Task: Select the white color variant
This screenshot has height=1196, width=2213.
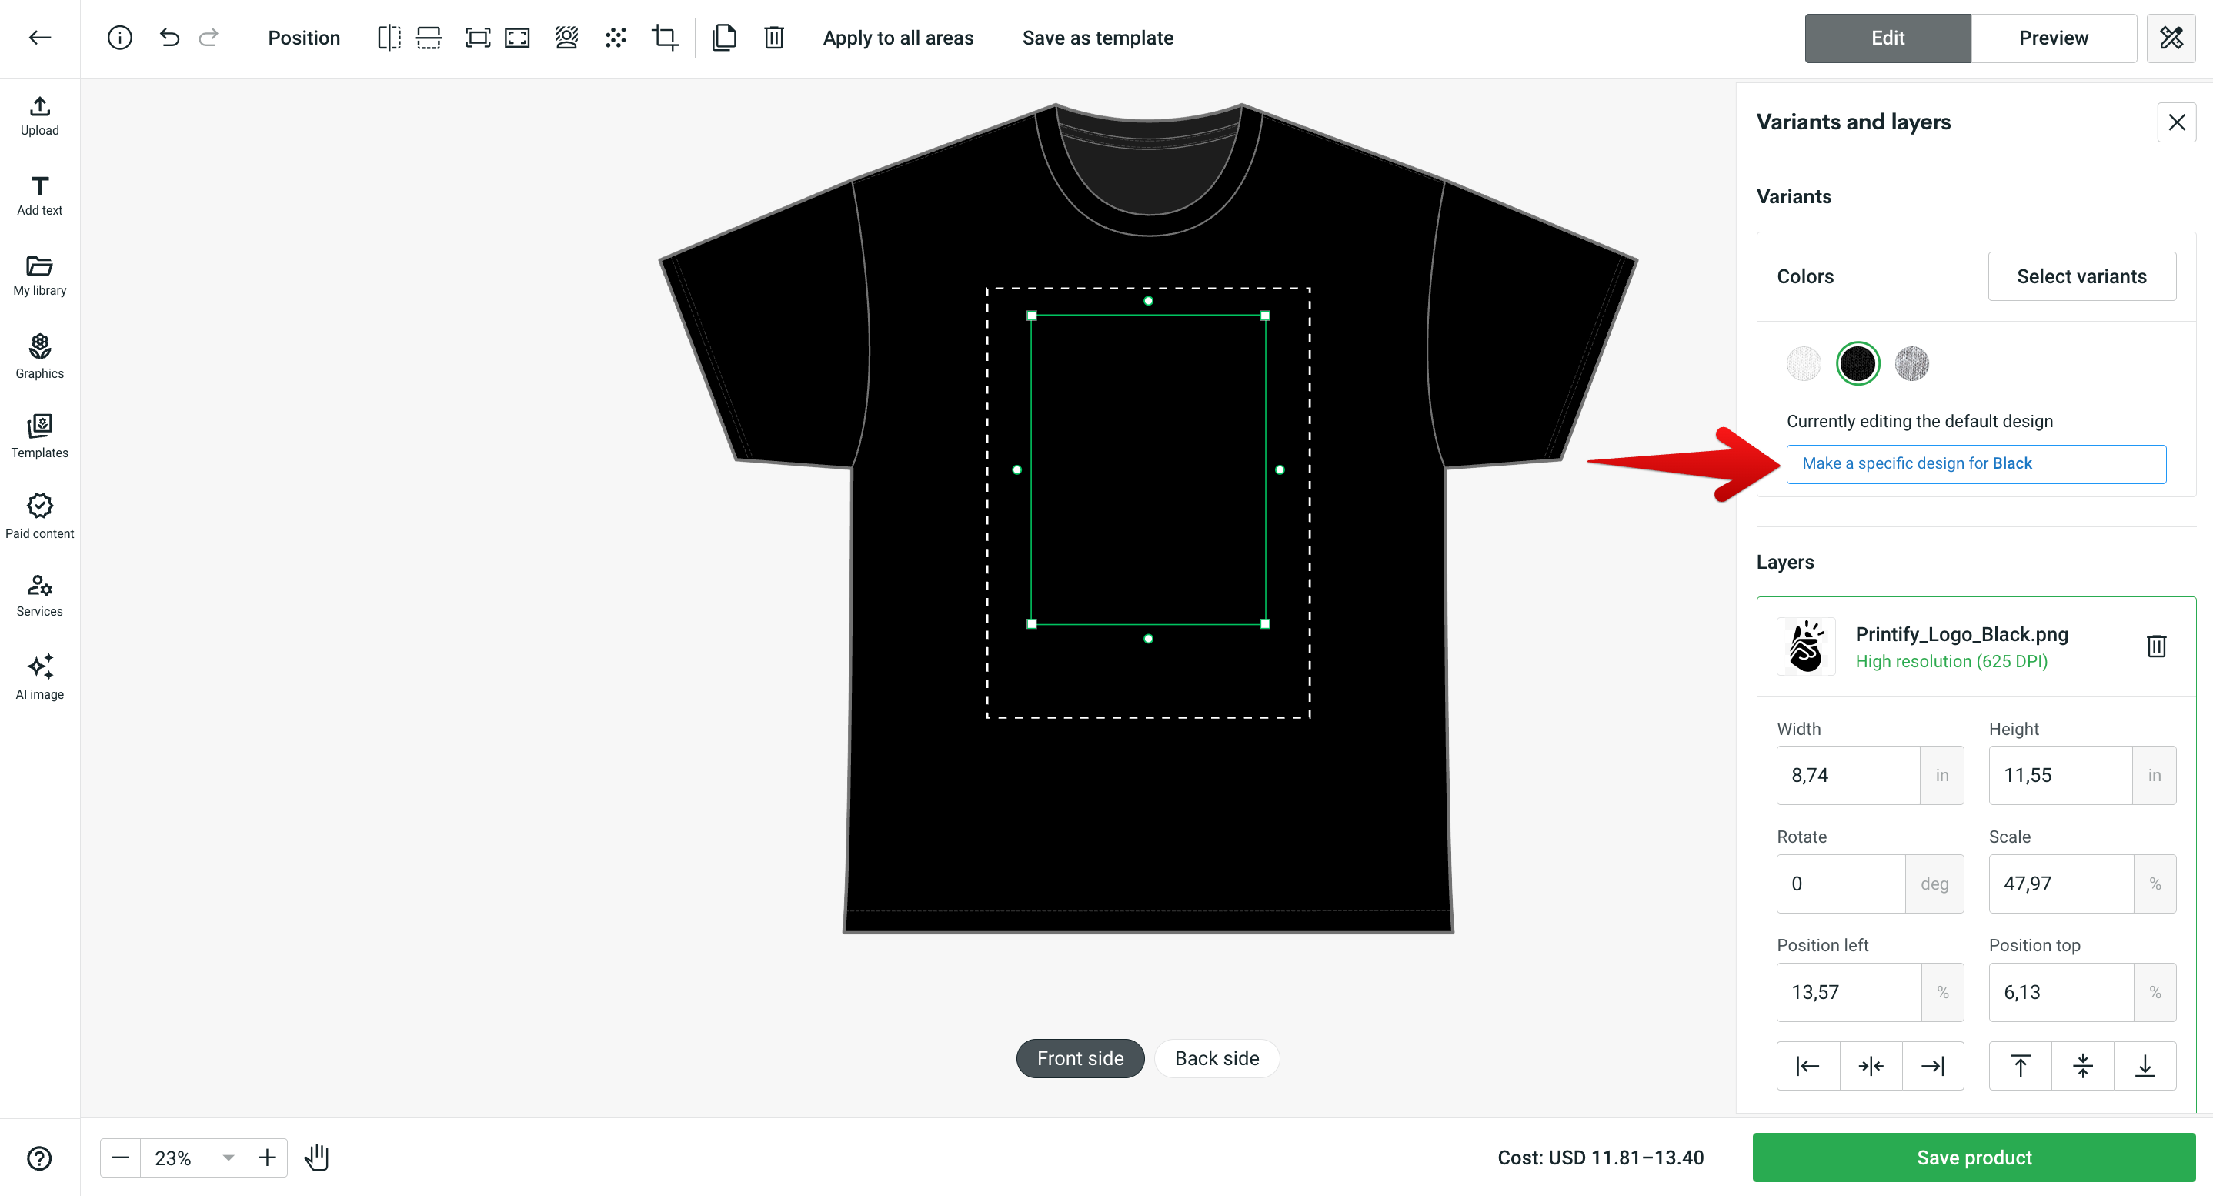Action: pyautogui.click(x=1803, y=363)
